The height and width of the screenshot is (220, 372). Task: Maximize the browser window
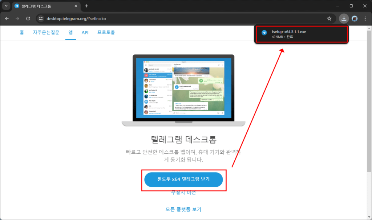click(x=351, y=6)
